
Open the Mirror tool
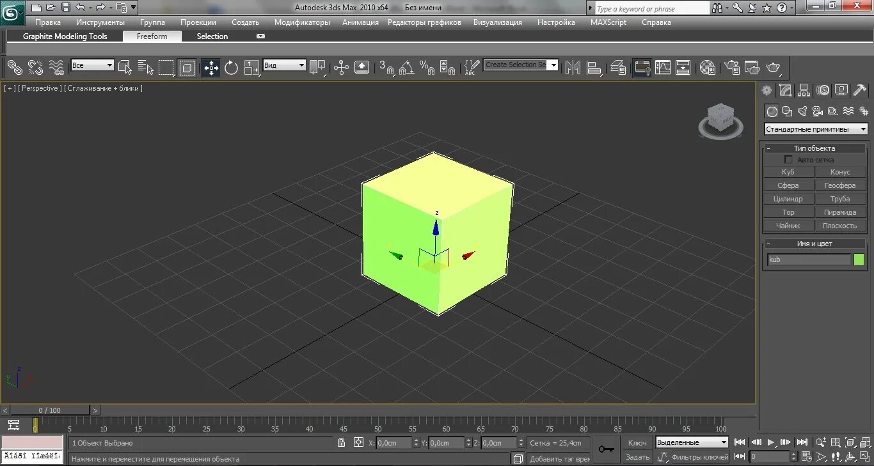tap(573, 67)
